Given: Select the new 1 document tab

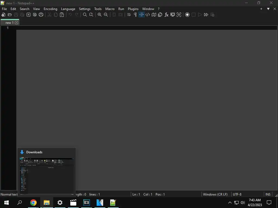Looking at the screenshot, I should pos(9,23).
